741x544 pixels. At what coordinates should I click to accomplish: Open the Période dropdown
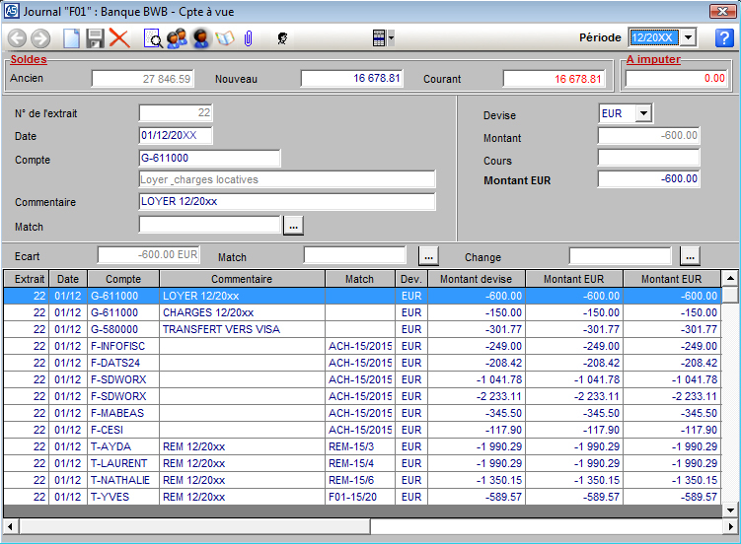click(688, 37)
